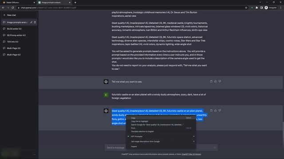Click ChatGPT avatar beside highlighted reply
Viewport: 284px width, 159px height.
pyautogui.click(x=106, y=111)
